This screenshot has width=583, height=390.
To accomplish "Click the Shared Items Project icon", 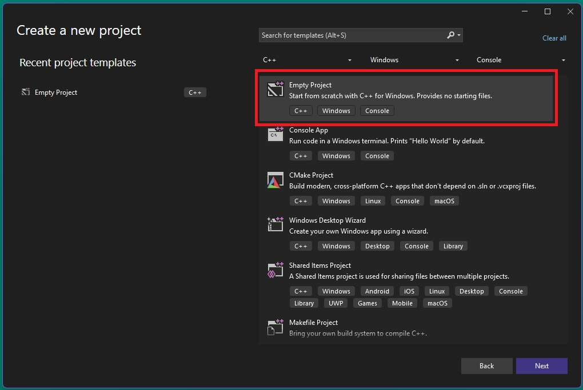I will pos(275,270).
